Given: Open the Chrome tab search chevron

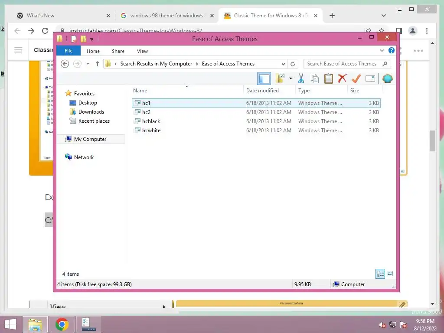Looking at the screenshot, I should coord(383,16).
